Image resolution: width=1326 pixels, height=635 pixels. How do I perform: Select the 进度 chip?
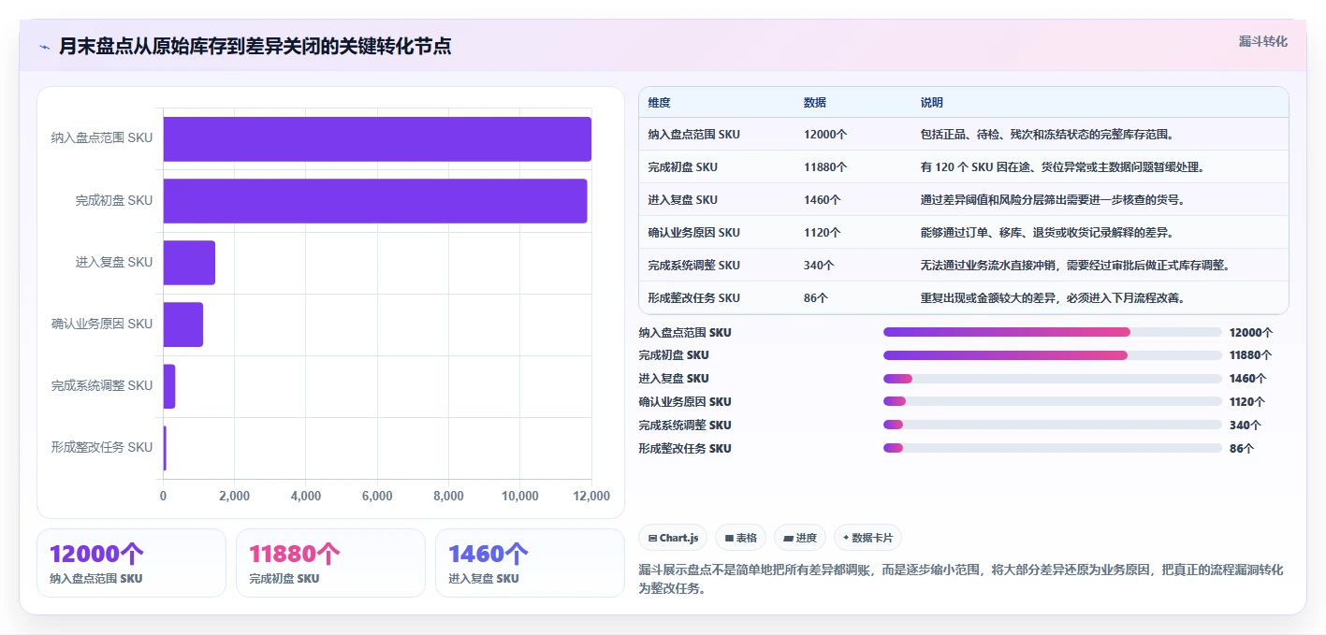[800, 538]
